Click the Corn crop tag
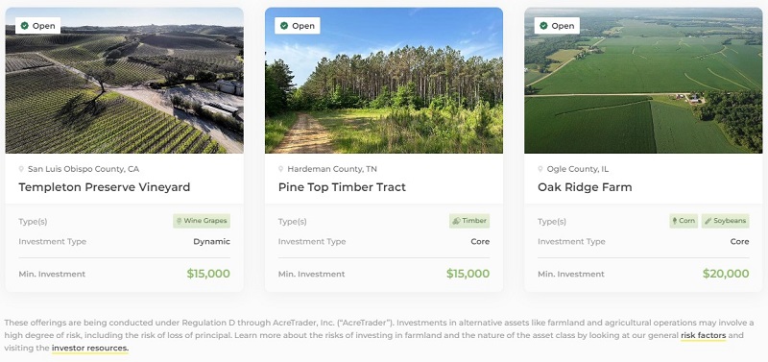The height and width of the screenshot is (362, 768). (x=684, y=221)
